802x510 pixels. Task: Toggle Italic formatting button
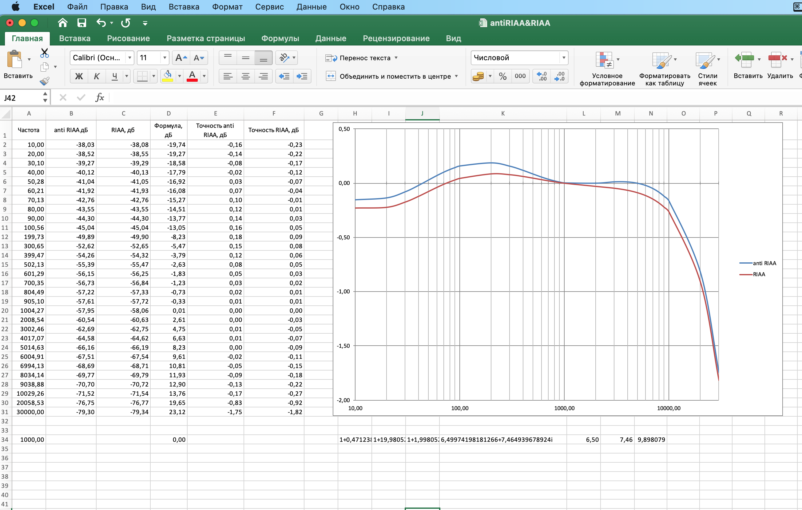point(97,76)
